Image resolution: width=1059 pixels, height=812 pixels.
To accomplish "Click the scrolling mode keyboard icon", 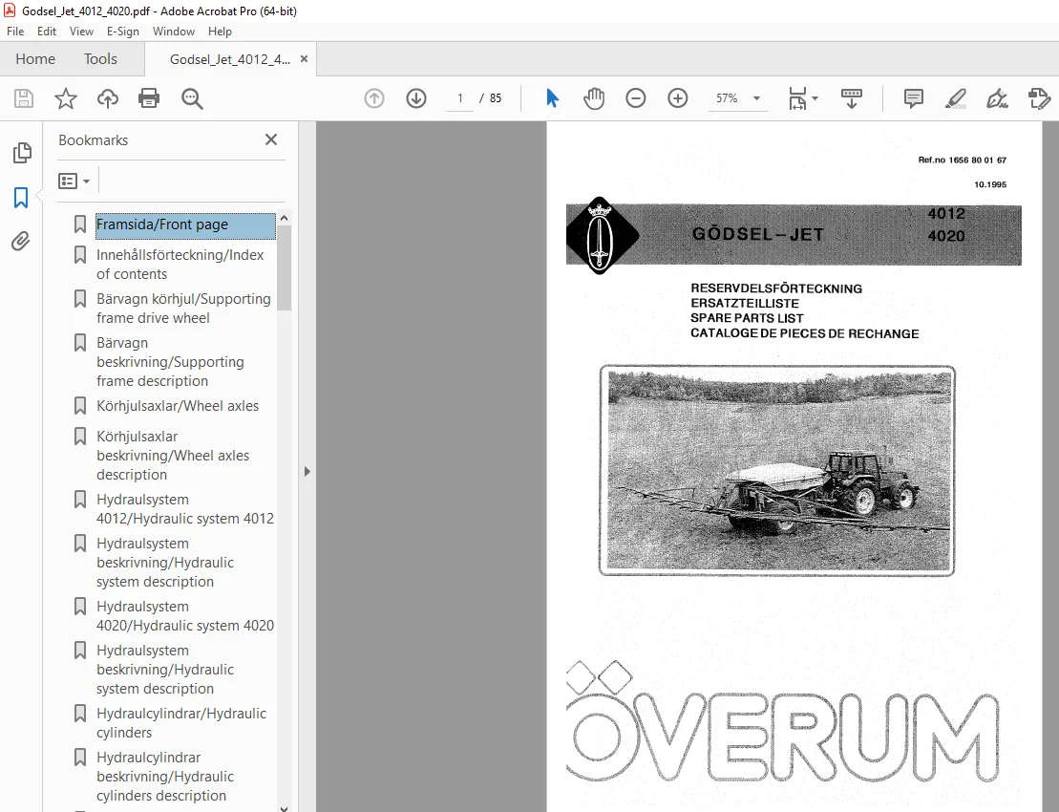I will point(851,98).
